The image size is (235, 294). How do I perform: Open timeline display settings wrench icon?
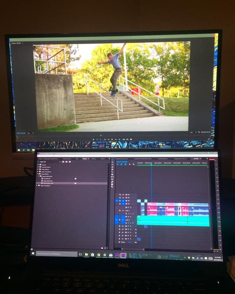[134, 164]
